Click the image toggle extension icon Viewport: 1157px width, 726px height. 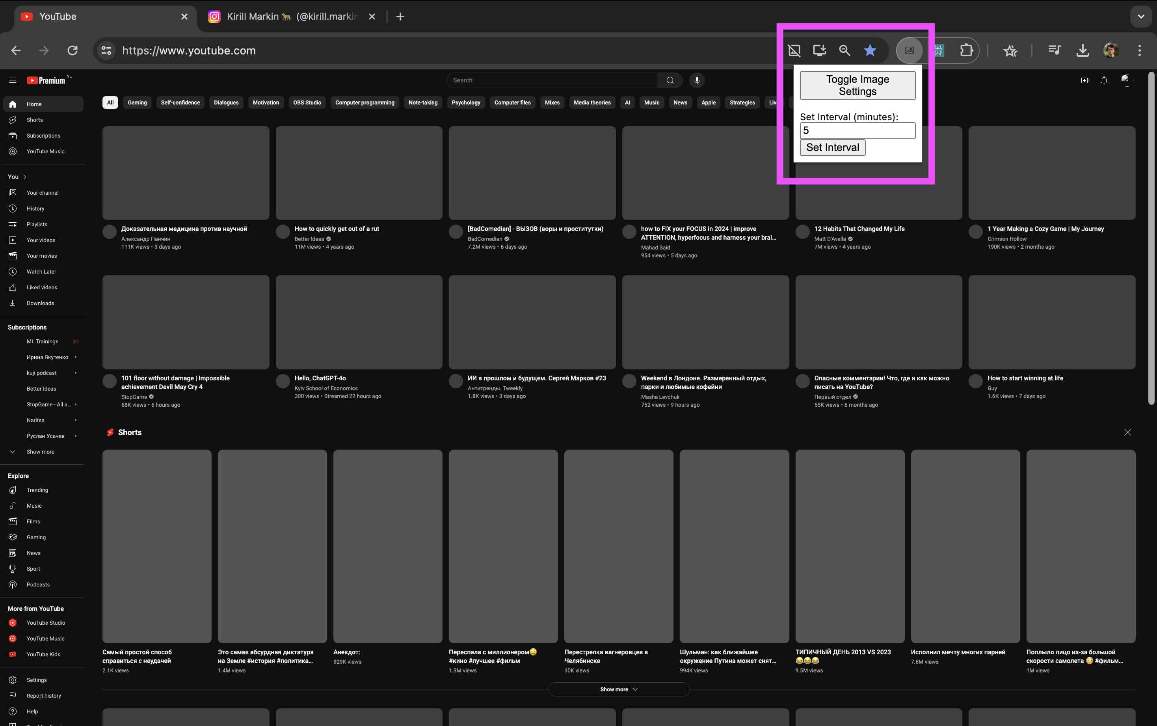pyautogui.click(x=909, y=50)
